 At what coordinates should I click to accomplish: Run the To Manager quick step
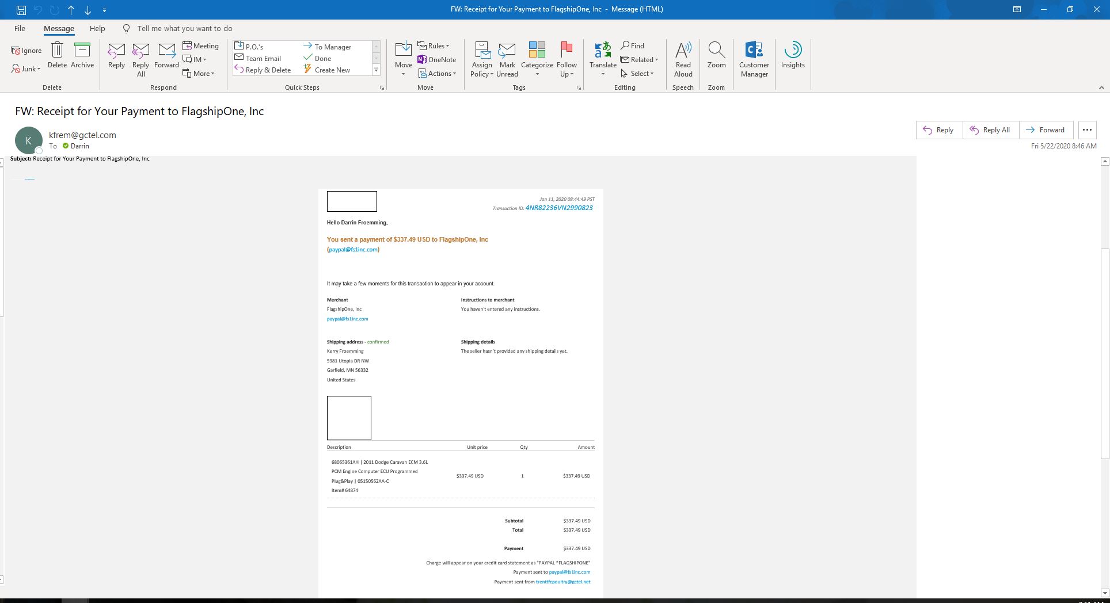[327, 47]
